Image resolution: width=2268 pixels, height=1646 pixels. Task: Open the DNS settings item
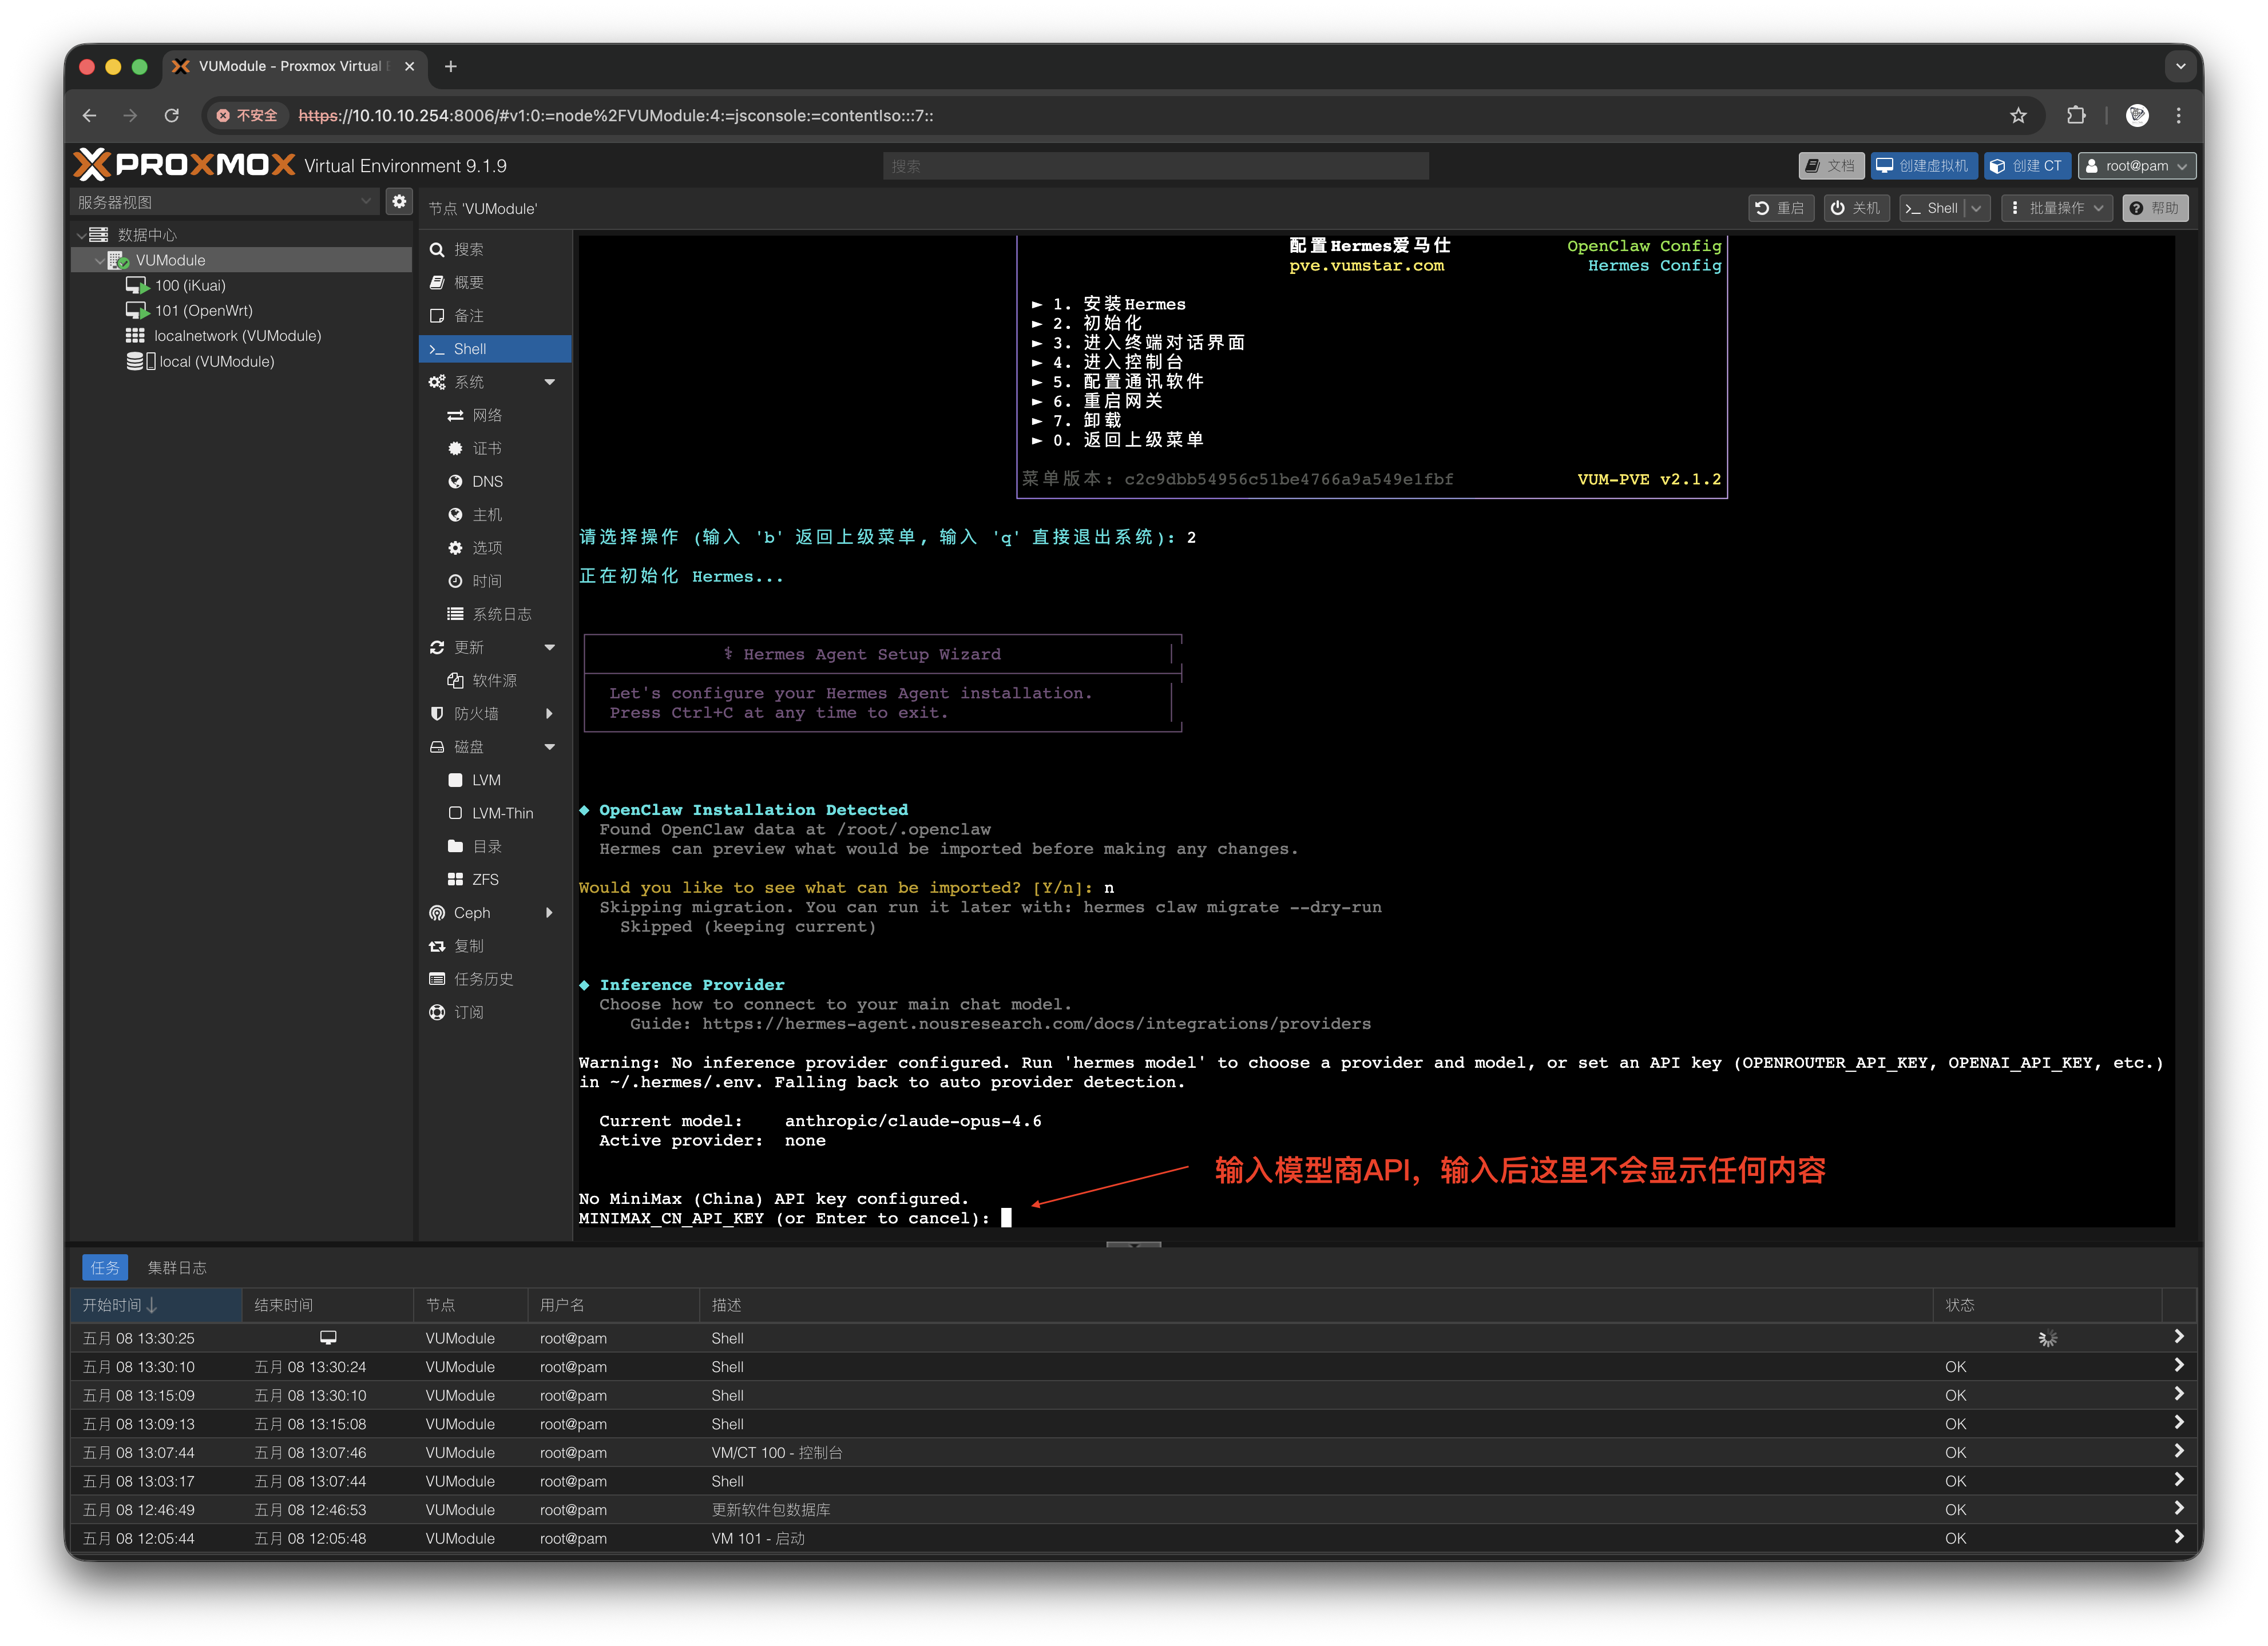[487, 482]
